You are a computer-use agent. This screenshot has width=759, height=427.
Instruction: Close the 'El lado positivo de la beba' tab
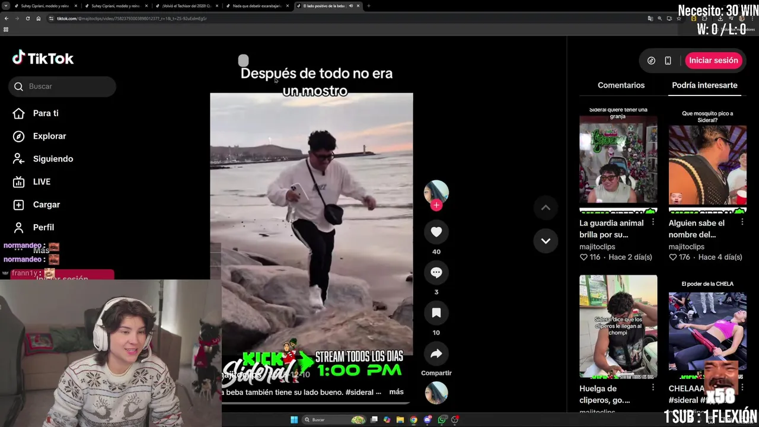[358, 6]
